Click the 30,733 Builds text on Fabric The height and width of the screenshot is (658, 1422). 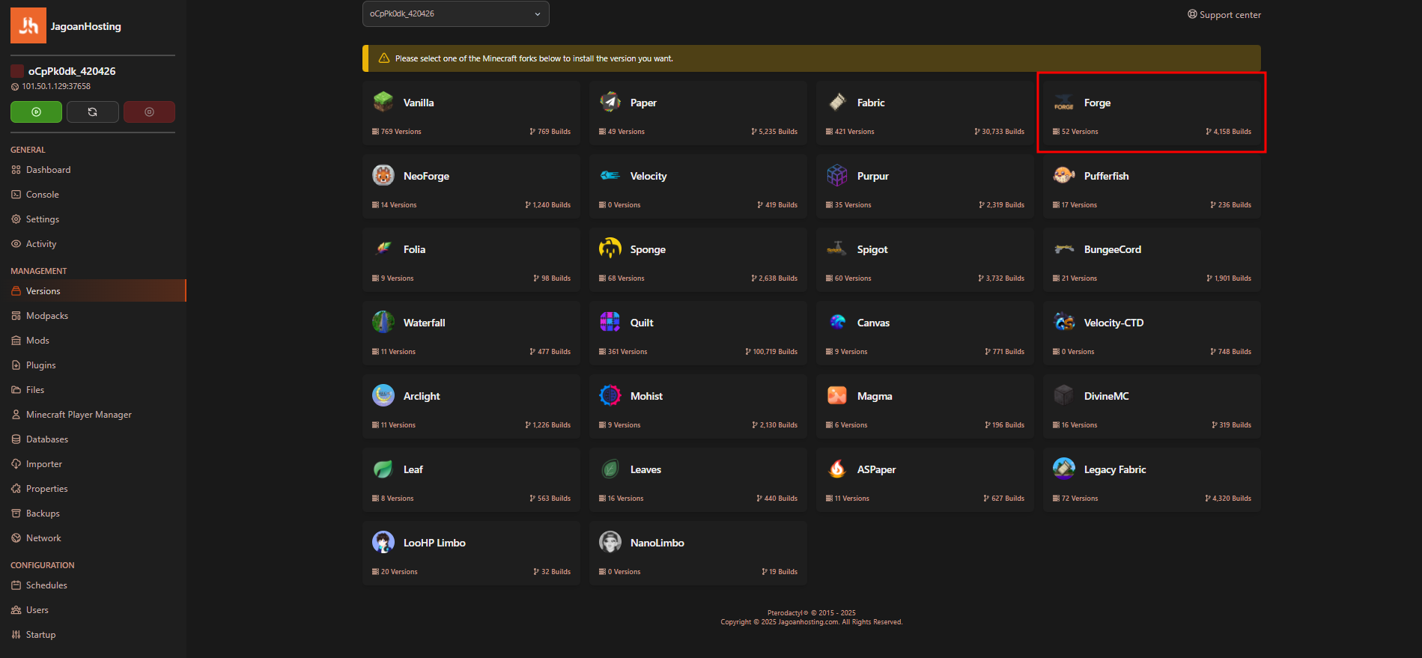coord(1003,132)
